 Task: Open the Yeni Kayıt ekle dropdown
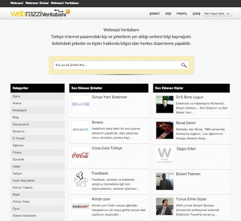[217, 13]
